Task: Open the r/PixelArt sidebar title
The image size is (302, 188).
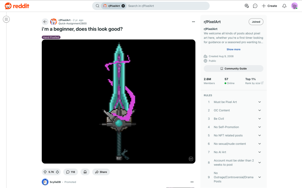Action: click(x=212, y=22)
